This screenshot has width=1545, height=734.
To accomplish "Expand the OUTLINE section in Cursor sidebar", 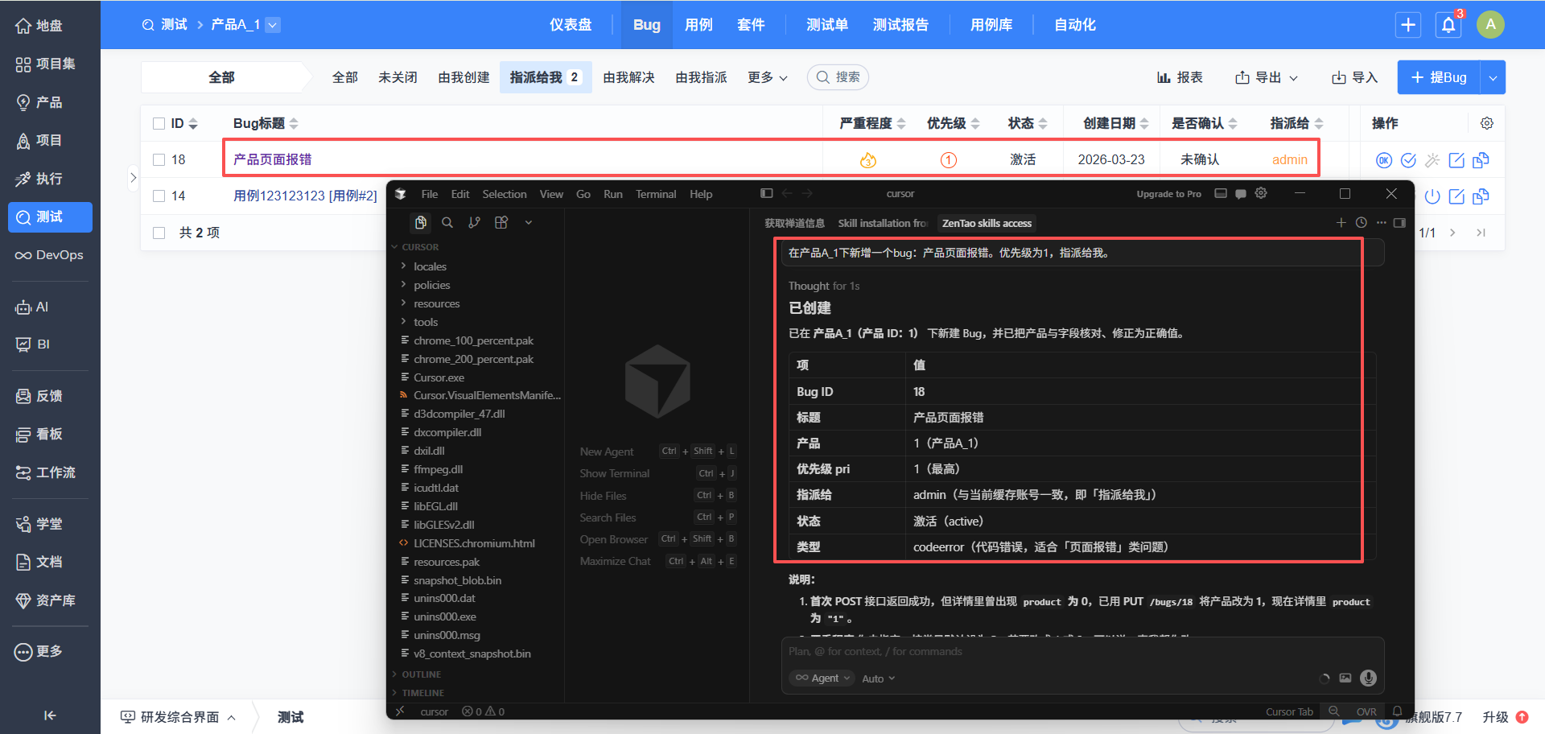I will tap(421, 674).
